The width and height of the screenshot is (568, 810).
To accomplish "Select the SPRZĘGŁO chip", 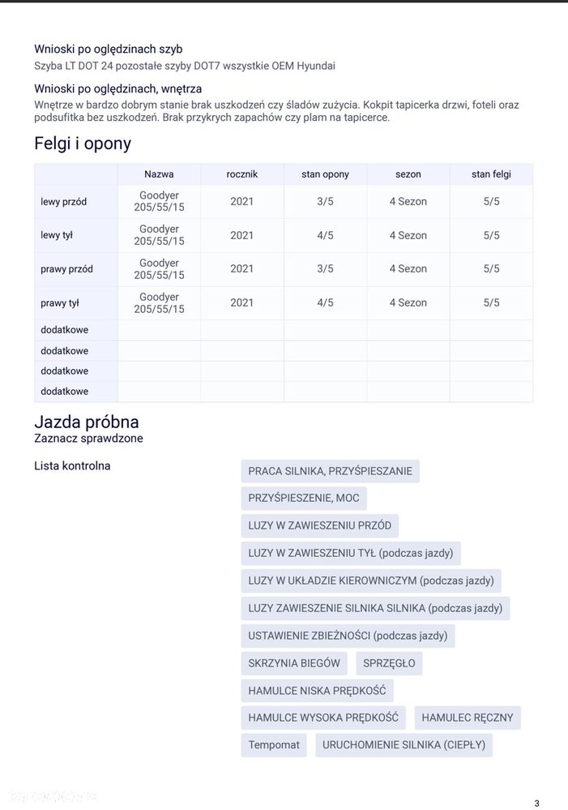I will click(x=389, y=663).
